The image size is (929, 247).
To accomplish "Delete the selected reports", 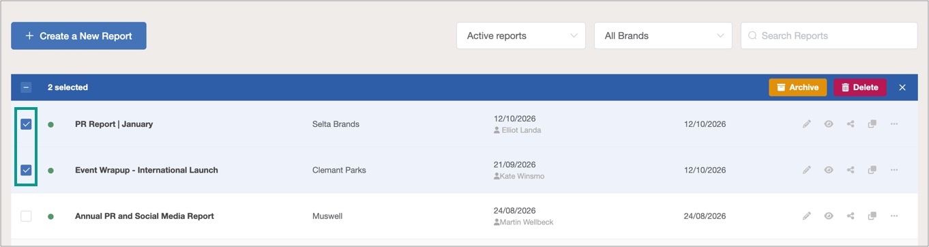I will [x=859, y=87].
